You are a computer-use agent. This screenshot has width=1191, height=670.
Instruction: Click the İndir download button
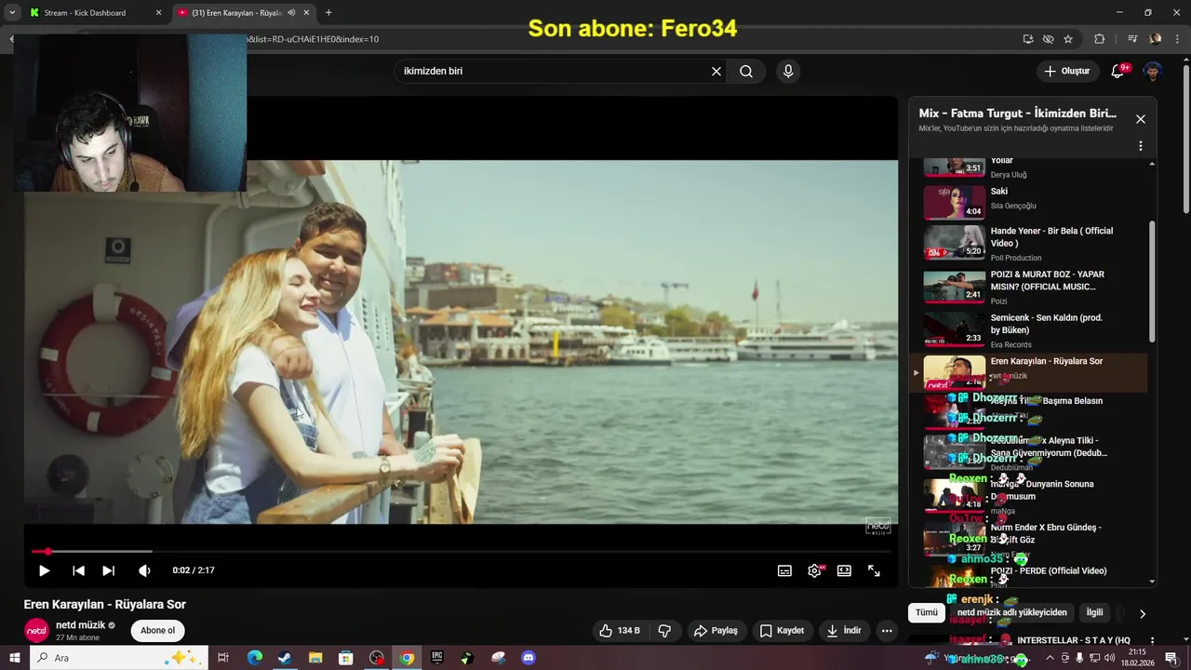tap(844, 630)
